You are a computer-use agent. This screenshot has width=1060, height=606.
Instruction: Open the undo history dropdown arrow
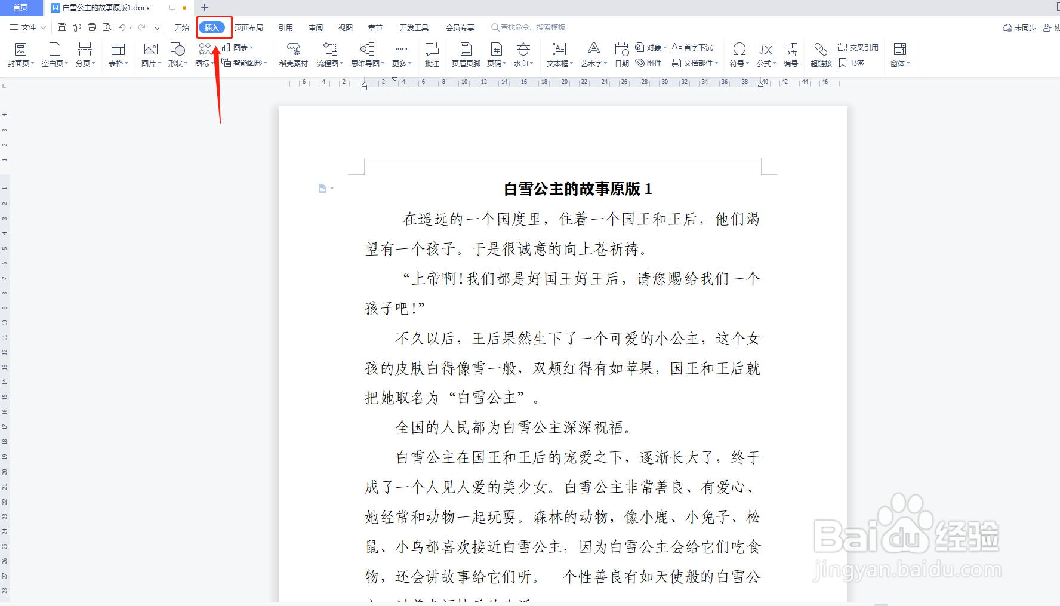tap(131, 27)
